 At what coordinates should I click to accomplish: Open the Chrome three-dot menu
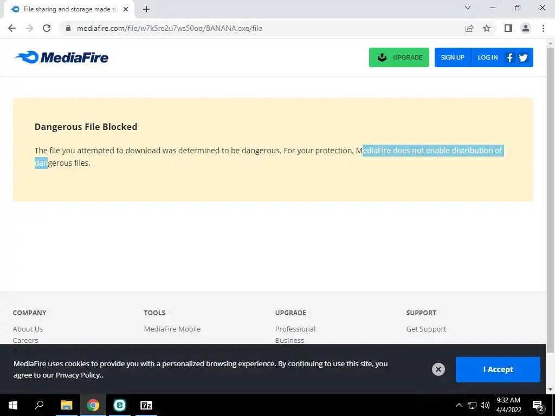pyautogui.click(x=543, y=28)
